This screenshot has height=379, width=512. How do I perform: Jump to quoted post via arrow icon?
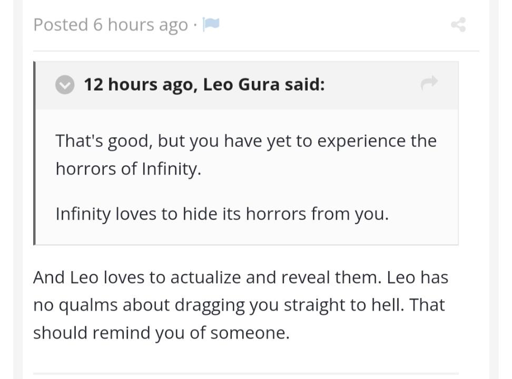[x=429, y=83]
